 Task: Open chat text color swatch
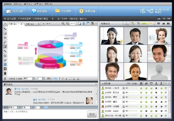[x=46, y=107]
